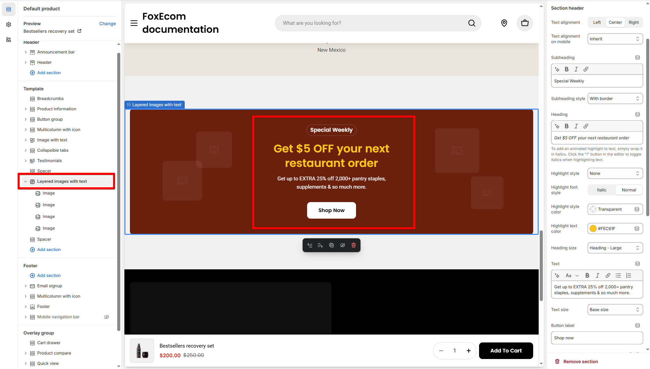Viewport: 650px width, 369px height.
Task: Connect dynamic source for Subheading
Action: point(638,58)
